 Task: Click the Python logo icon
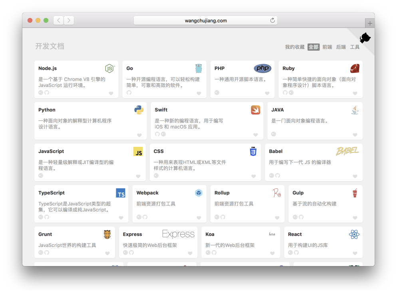139,110
